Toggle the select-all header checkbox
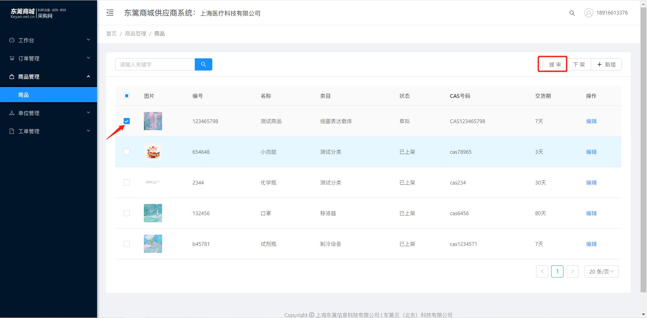This screenshot has height=318, width=647. tap(127, 96)
